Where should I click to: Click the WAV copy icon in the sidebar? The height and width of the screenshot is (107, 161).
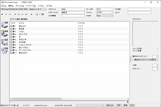[x=4, y=25]
